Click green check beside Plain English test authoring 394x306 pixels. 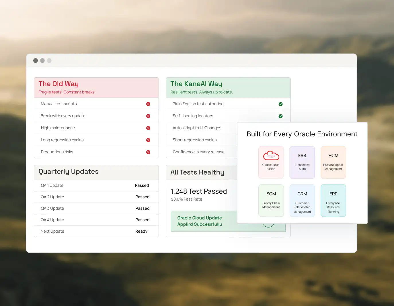280,104
